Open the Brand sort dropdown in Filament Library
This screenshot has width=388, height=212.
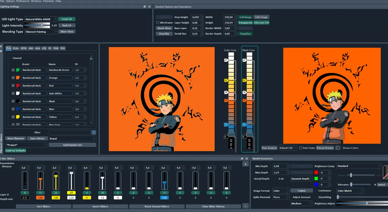(72, 138)
